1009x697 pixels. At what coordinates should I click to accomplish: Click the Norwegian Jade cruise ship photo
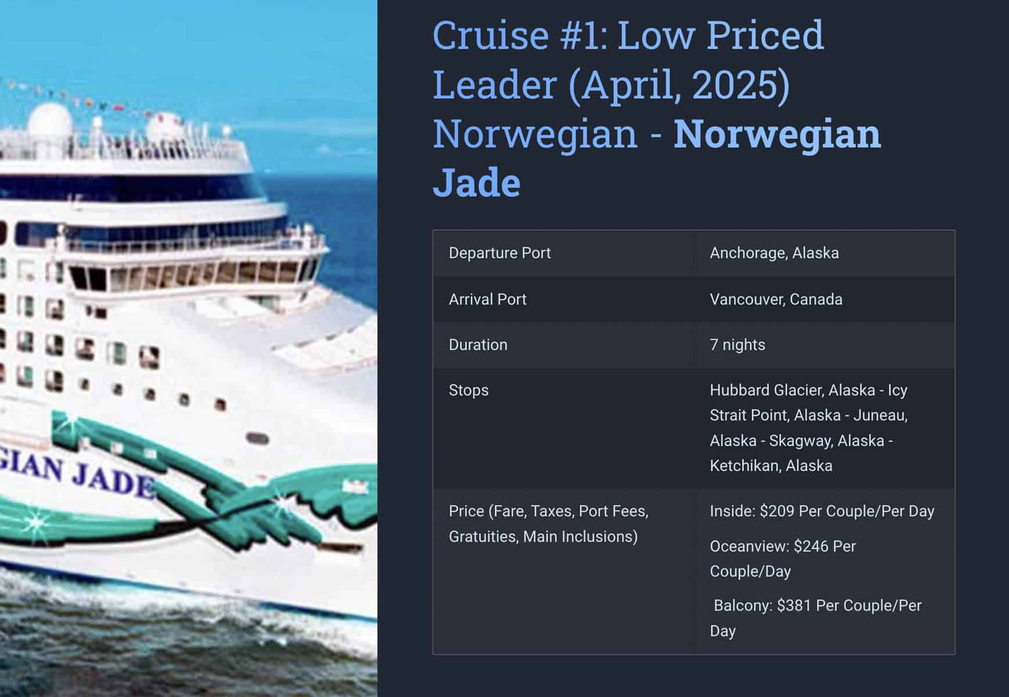click(188, 348)
